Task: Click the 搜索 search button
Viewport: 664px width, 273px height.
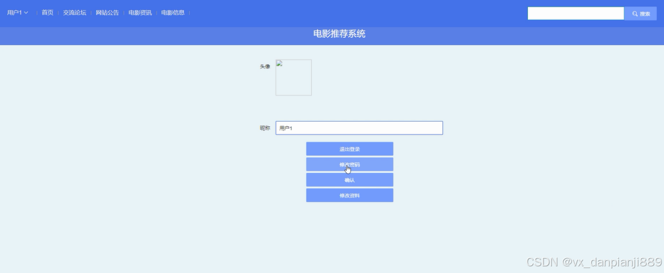Action: 640,14
